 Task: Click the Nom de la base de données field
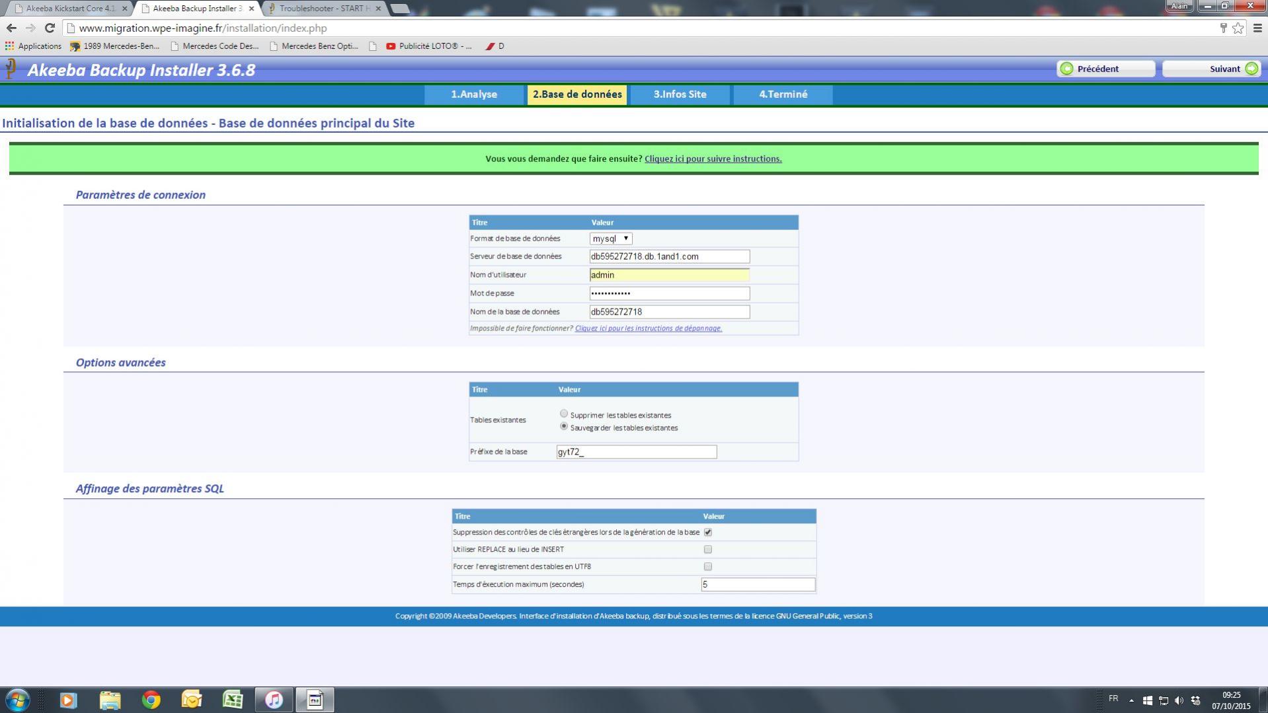pos(669,312)
